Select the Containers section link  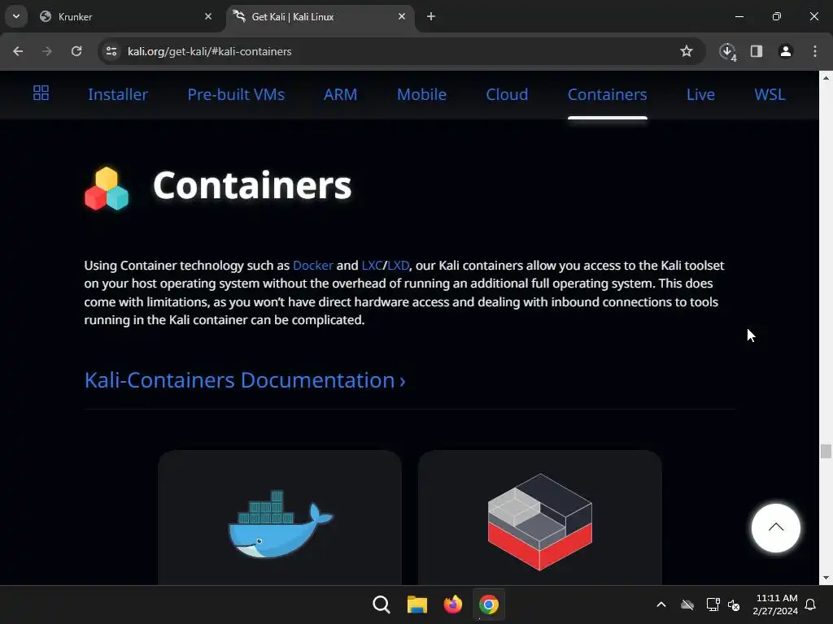pyautogui.click(x=607, y=94)
